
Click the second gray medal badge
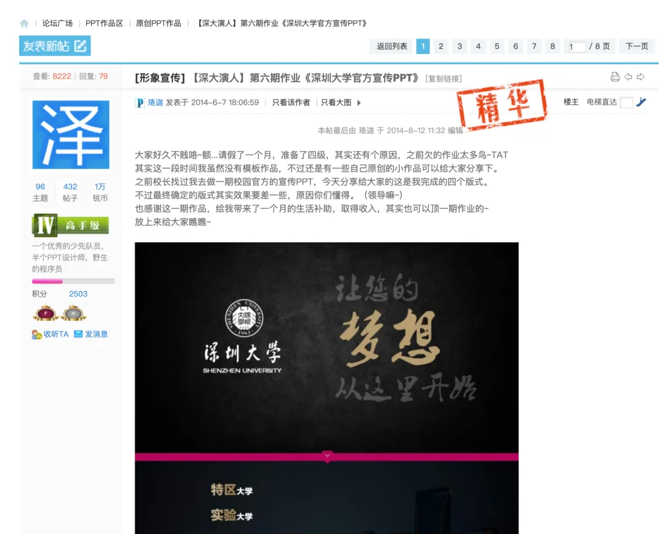73,313
